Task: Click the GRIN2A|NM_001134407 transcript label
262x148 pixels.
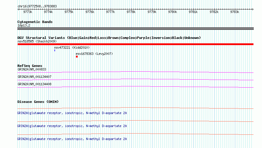Action: click(34, 77)
